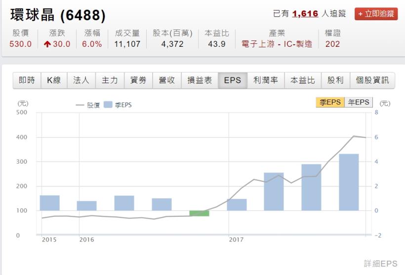
Task: Click the 股本 value 4,372
Action: (x=172, y=44)
